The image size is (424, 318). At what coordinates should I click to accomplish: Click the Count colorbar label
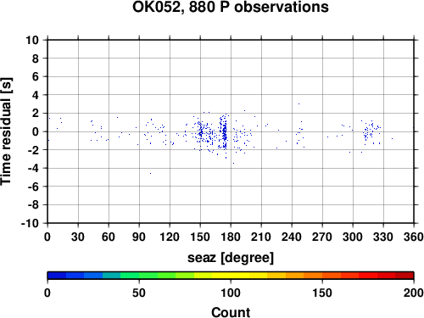point(231,312)
